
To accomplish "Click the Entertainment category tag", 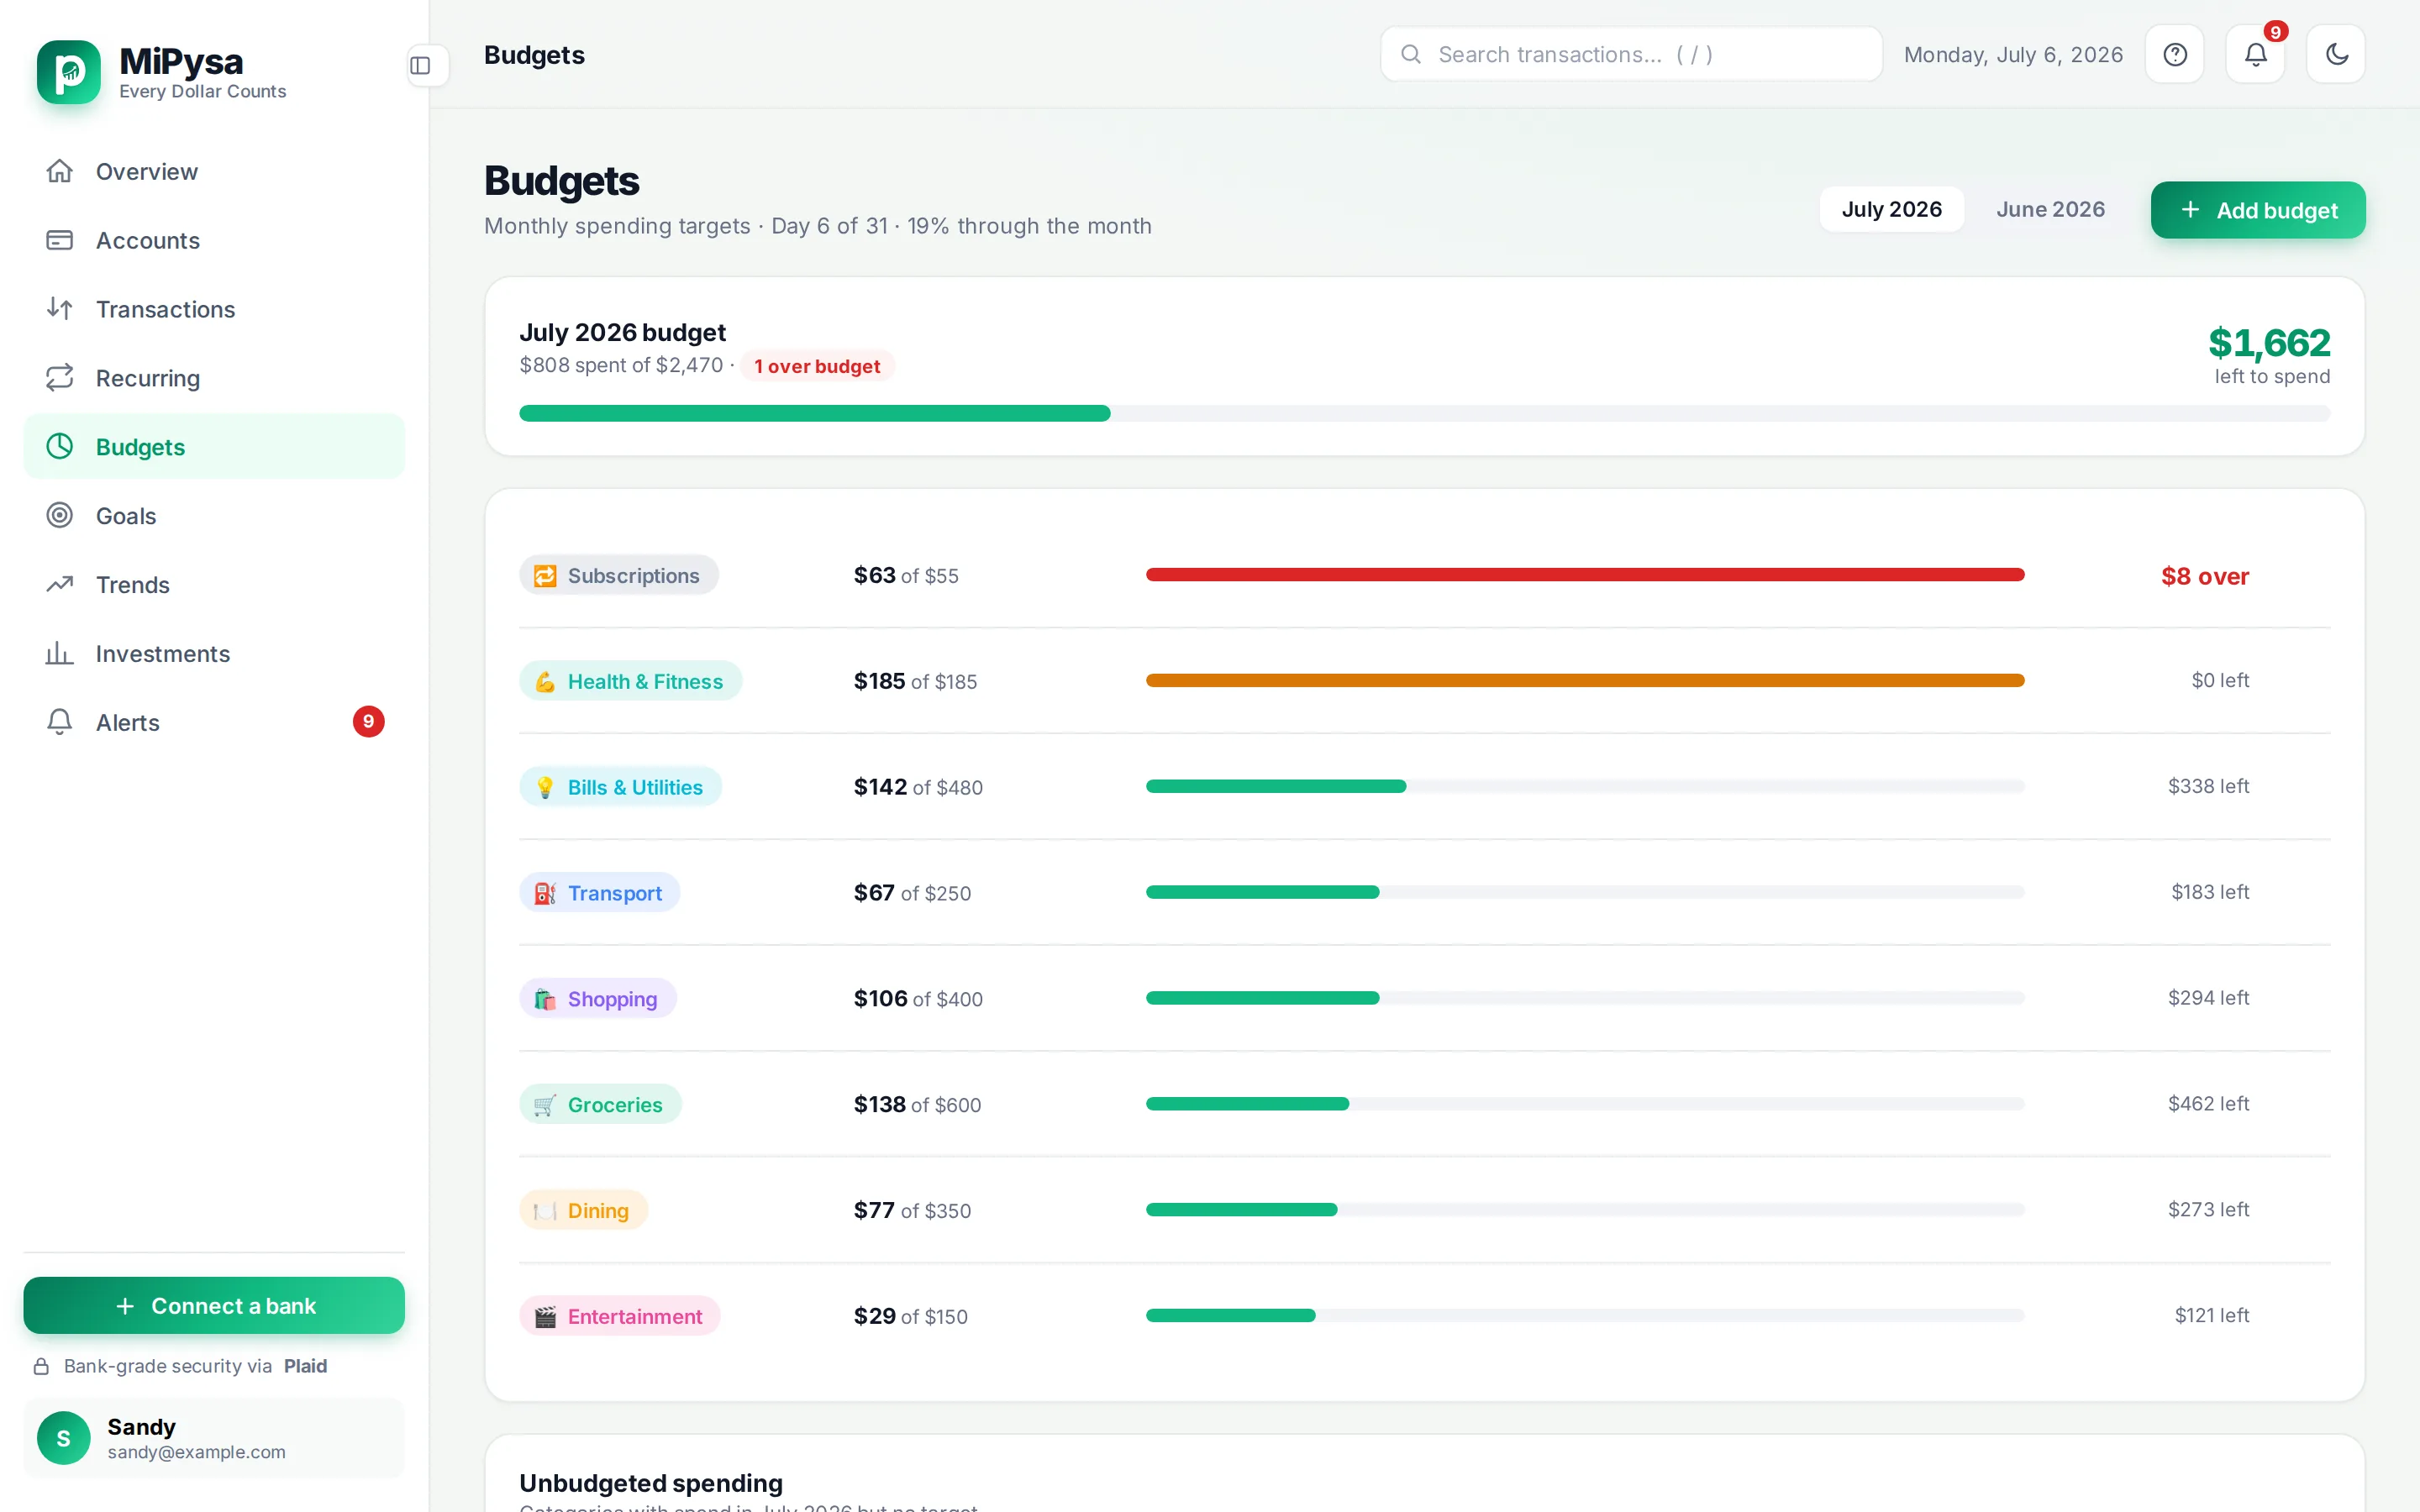I will (619, 1317).
